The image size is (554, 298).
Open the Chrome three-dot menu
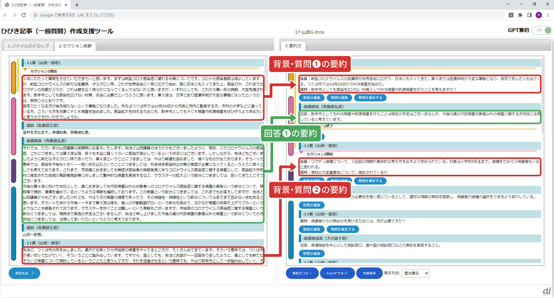[547, 15]
